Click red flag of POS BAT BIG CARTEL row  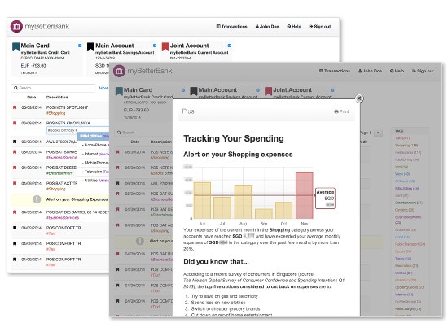tap(15, 212)
